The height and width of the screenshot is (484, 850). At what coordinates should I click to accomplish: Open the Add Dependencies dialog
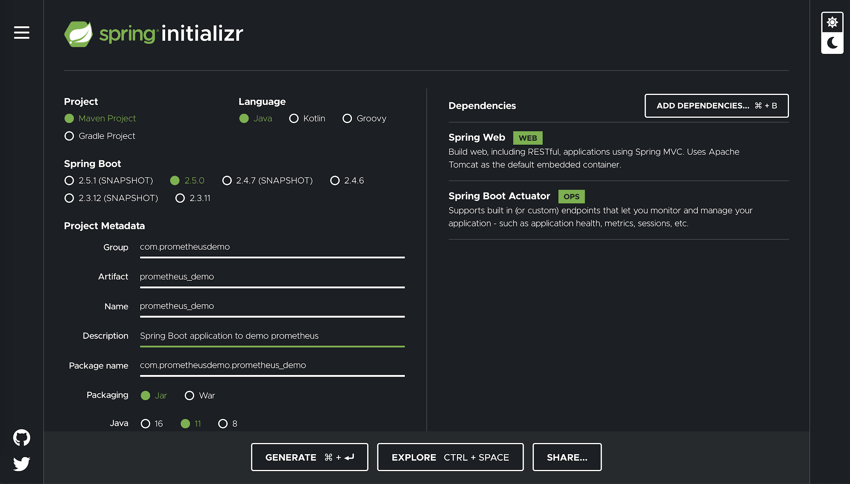pos(716,106)
